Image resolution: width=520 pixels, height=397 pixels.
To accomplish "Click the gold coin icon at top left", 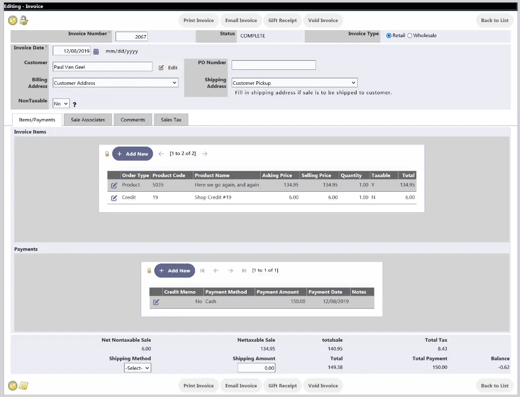I will point(13,20).
